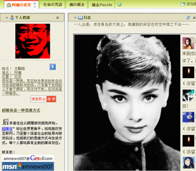Open the 超媒体是一种思维方式 link
This screenshot has height=171, width=196.
(21, 110)
